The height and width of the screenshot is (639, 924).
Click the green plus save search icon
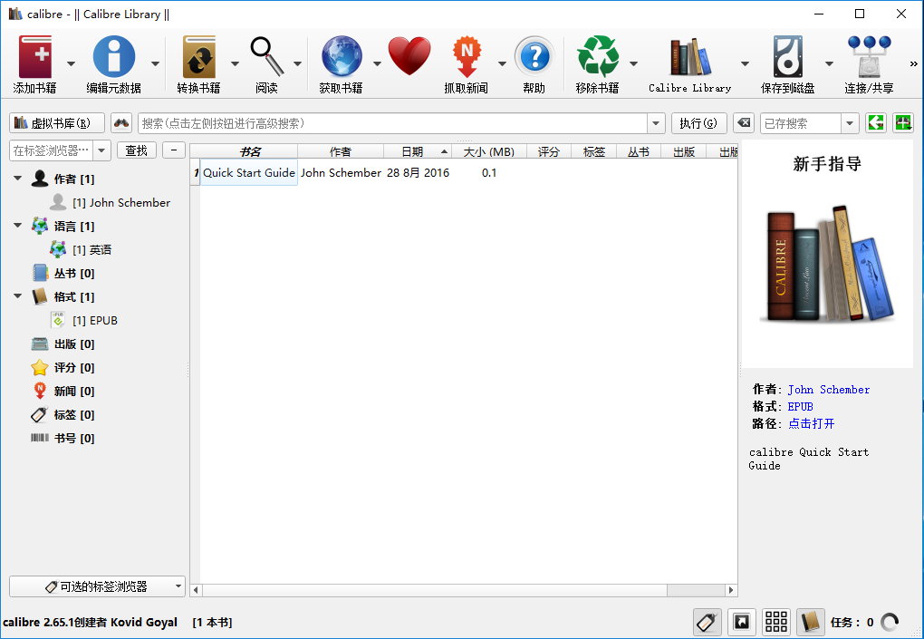tap(903, 123)
